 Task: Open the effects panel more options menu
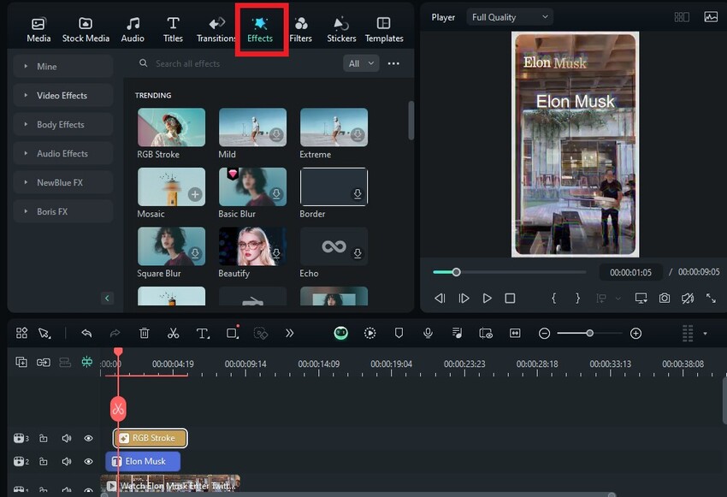pyautogui.click(x=393, y=63)
